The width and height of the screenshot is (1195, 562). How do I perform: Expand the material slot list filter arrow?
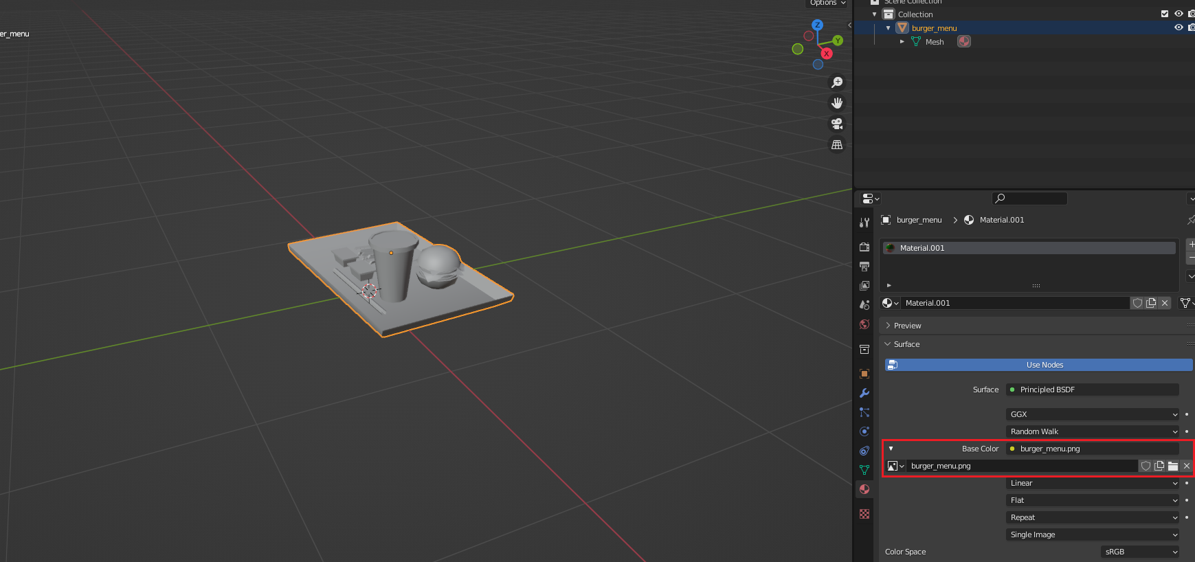point(889,285)
